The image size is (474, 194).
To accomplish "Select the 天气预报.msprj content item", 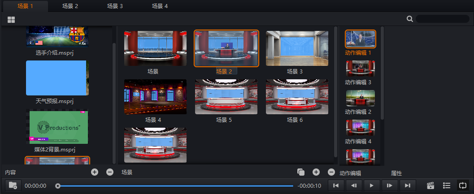I will pyautogui.click(x=57, y=78).
